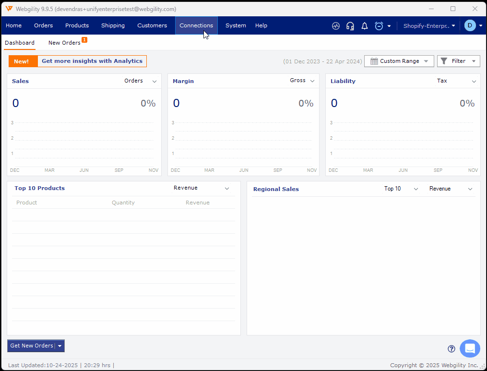Expand the Shopify-Enterprise store dropdown
Screen dimensions: 487x371
(x=429, y=26)
